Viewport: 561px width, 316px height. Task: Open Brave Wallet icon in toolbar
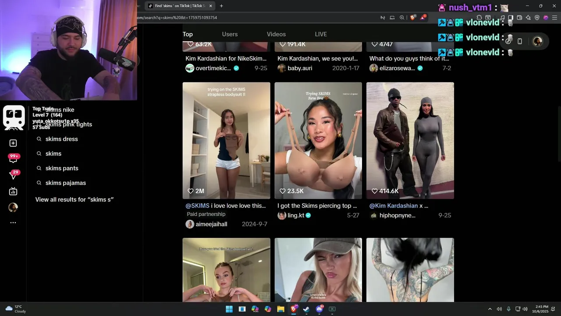[x=519, y=18]
